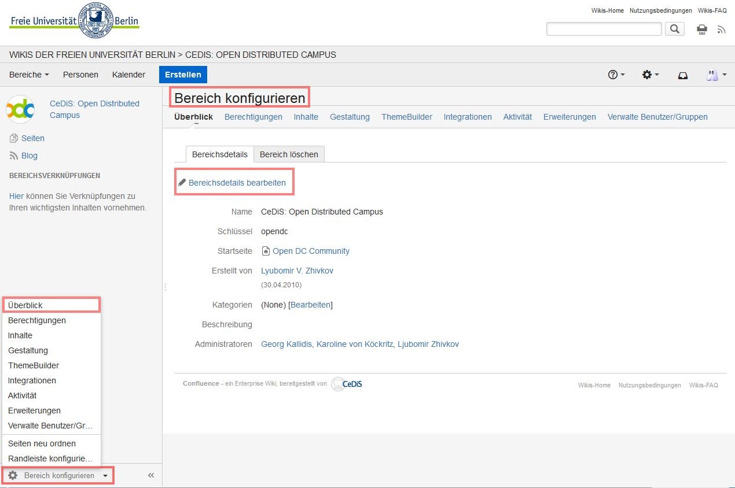Click the gear icon beside Bereich konfigurieren

click(x=13, y=475)
